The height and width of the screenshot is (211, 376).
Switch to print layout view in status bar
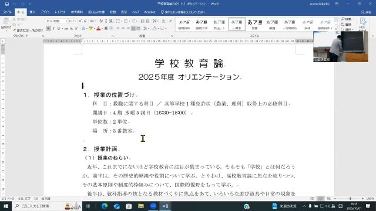320,199
